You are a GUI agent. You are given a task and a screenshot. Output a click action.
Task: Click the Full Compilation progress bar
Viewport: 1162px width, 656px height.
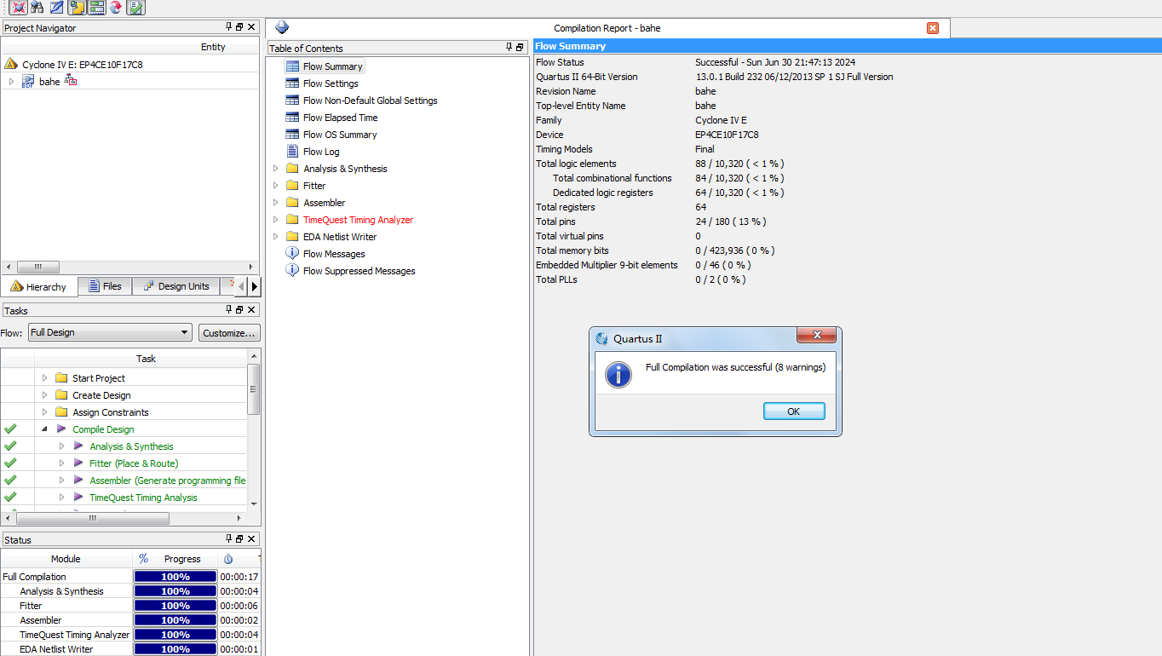[x=175, y=577]
